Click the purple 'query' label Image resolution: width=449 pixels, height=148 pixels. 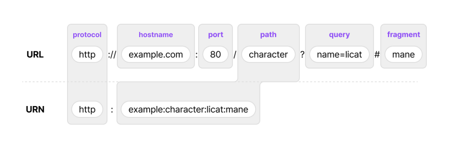(x=339, y=35)
